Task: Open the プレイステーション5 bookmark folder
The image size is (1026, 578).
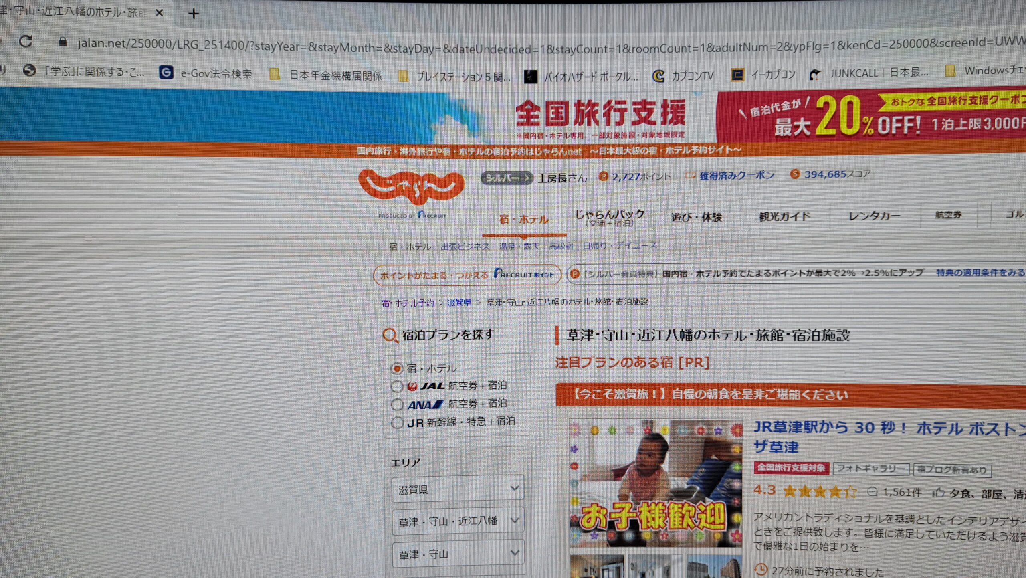Action: click(x=454, y=76)
